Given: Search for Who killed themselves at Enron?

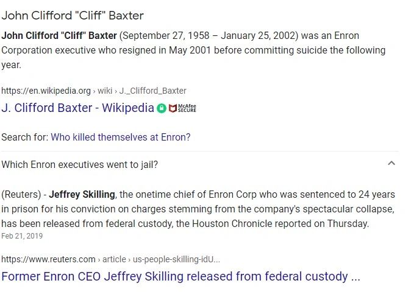Looking at the screenshot, I should pos(121,137).
